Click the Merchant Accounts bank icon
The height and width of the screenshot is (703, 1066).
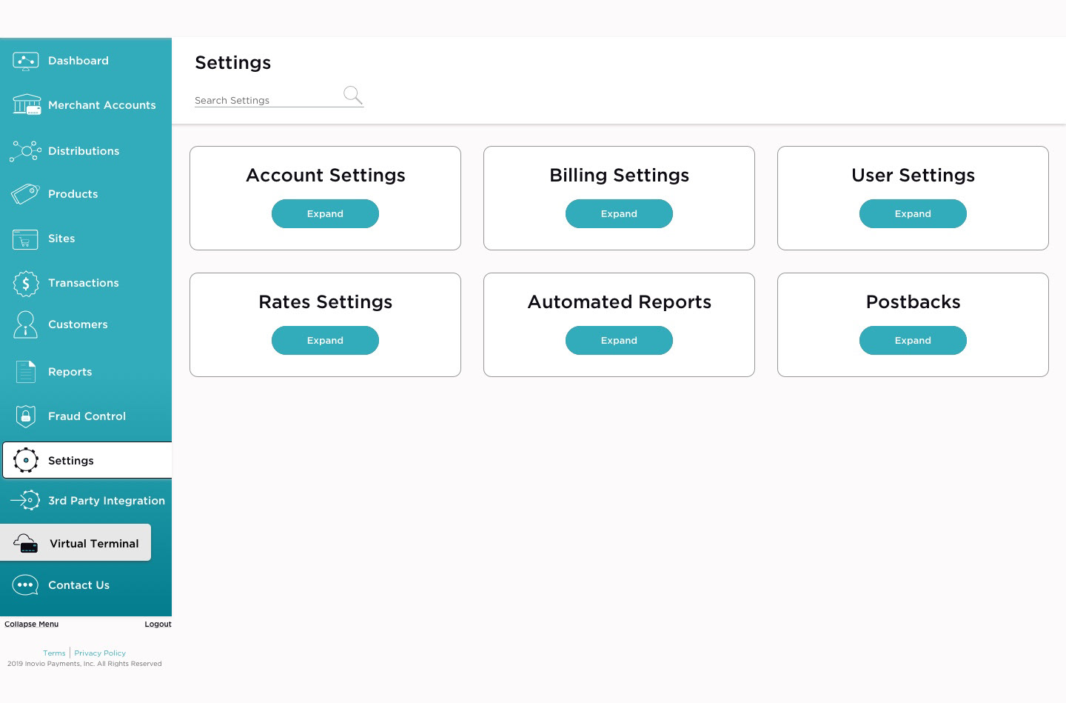[27, 105]
